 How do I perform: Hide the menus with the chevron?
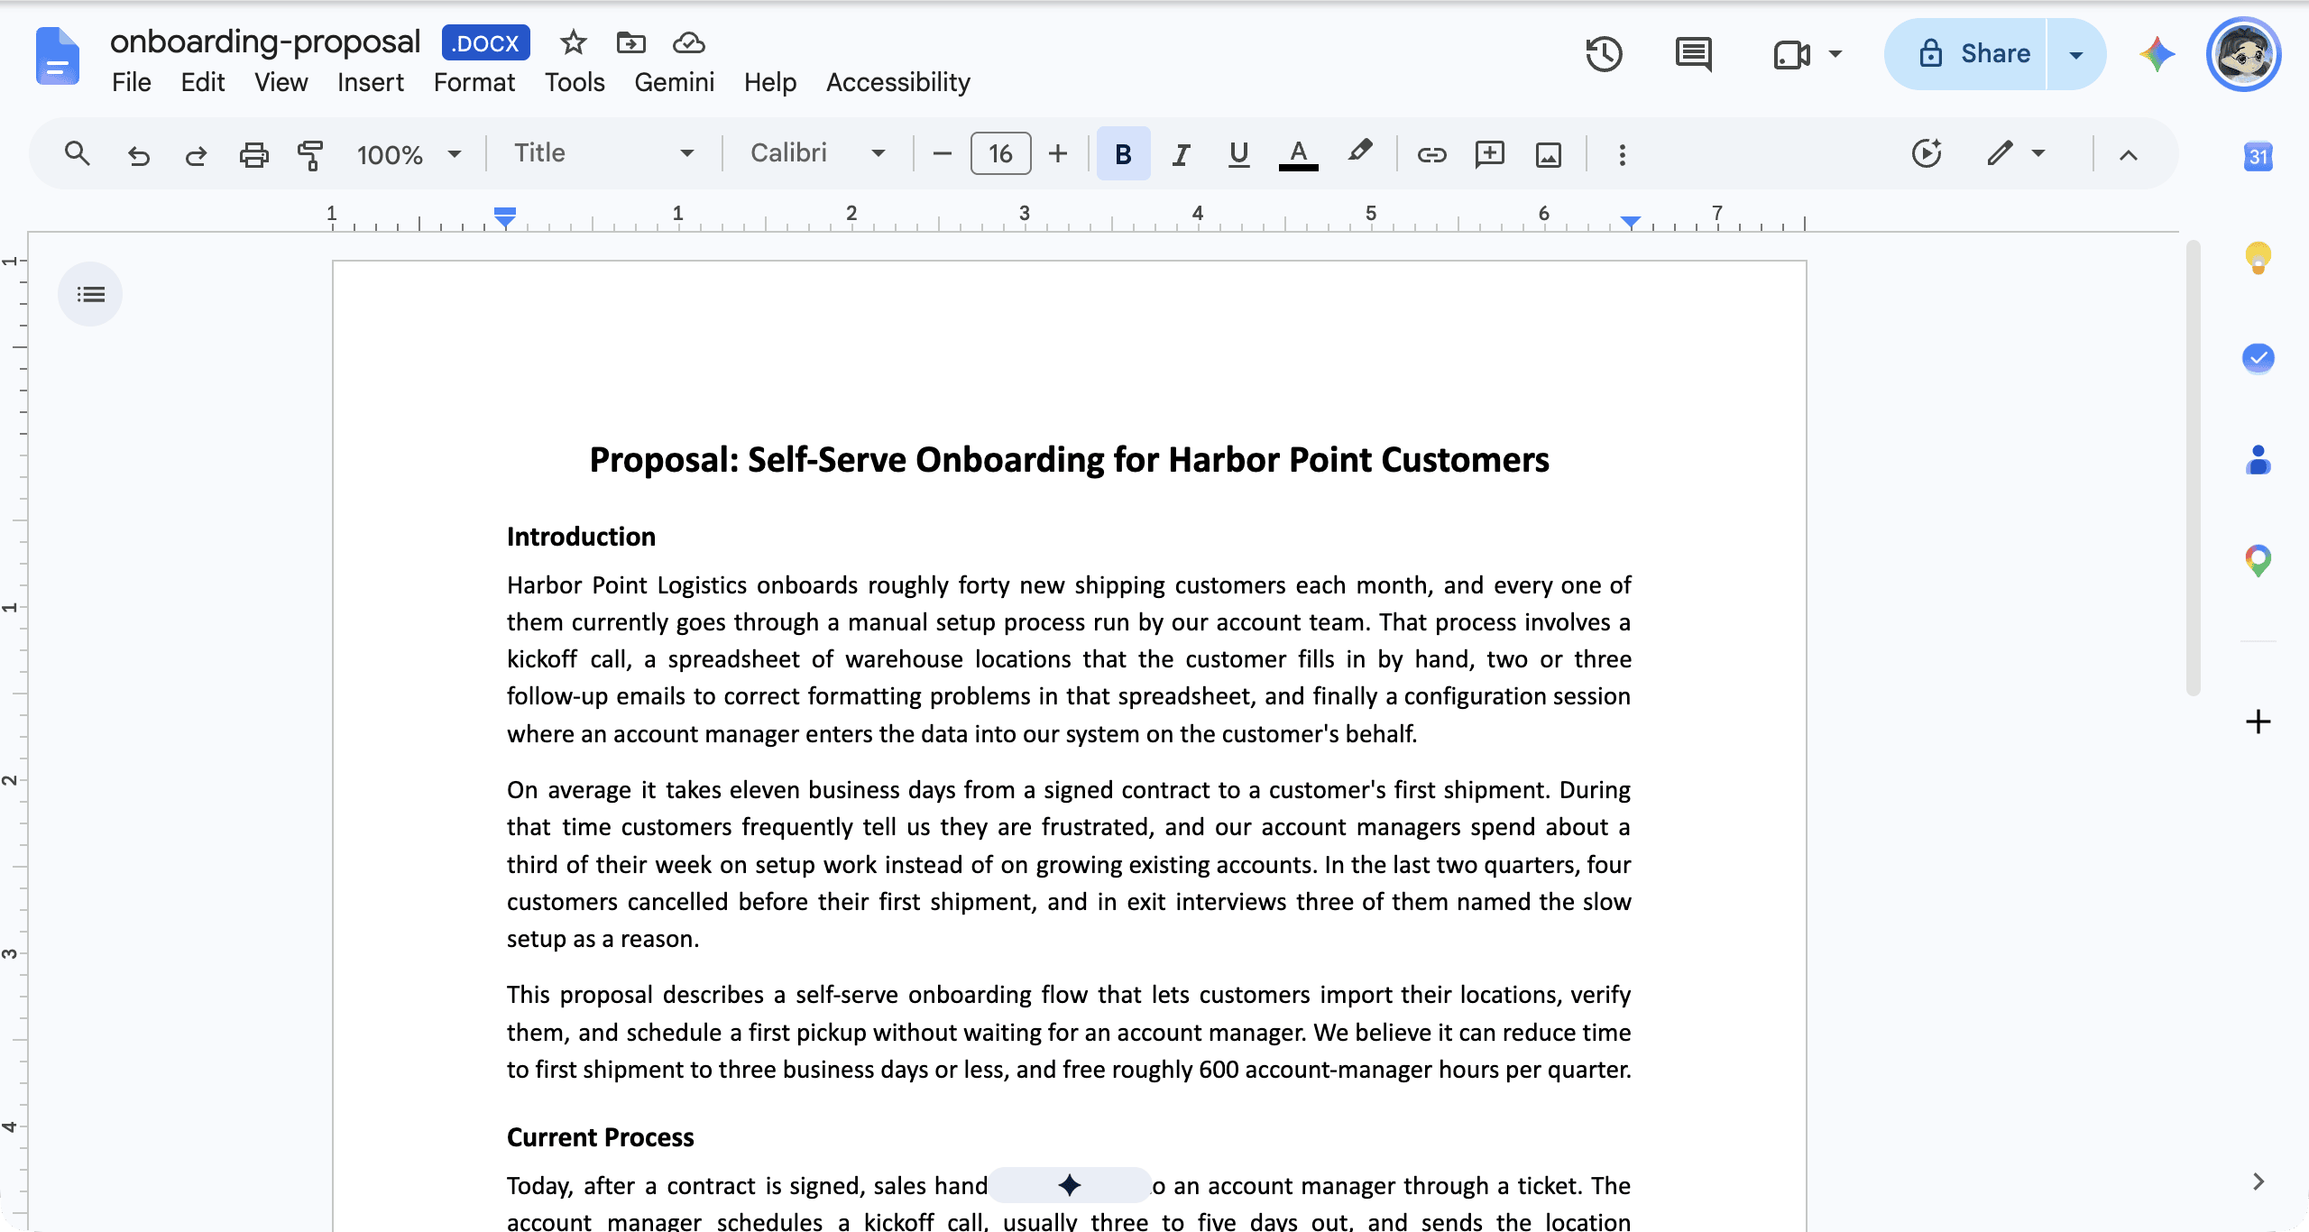(2128, 154)
